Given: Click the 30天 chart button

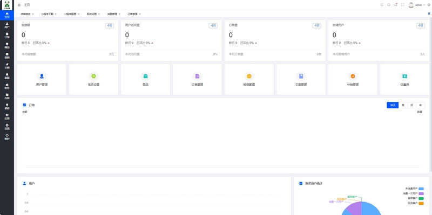Looking at the screenshot, I should tap(393, 105).
